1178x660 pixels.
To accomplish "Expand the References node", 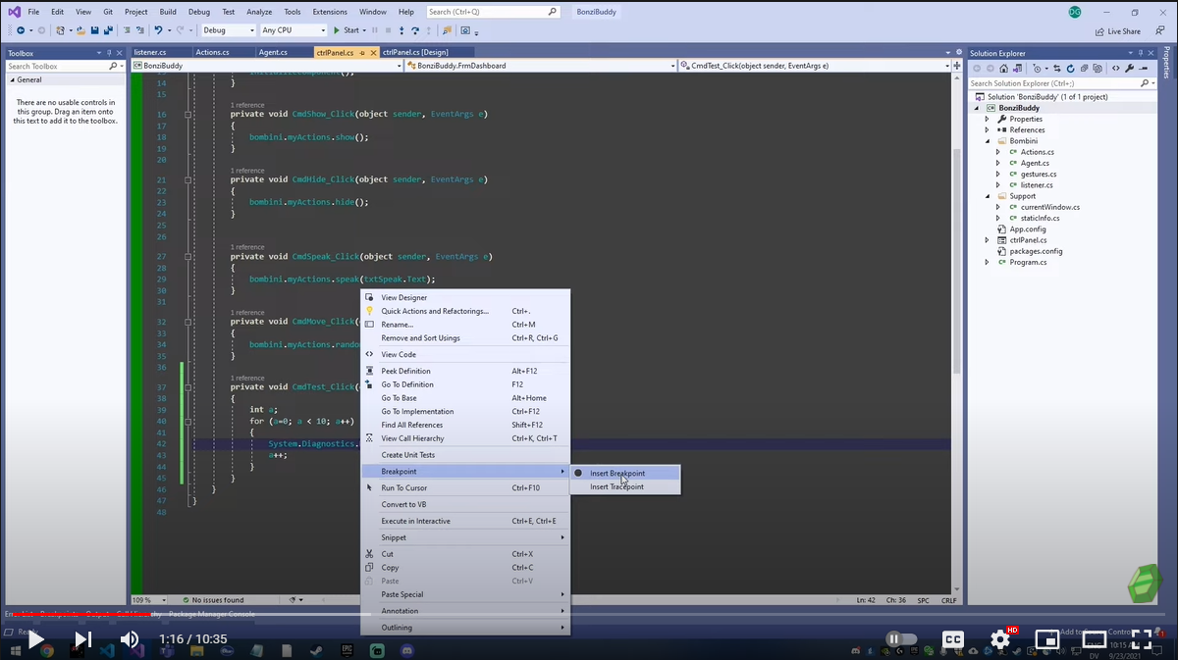I will pyautogui.click(x=989, y=129).
